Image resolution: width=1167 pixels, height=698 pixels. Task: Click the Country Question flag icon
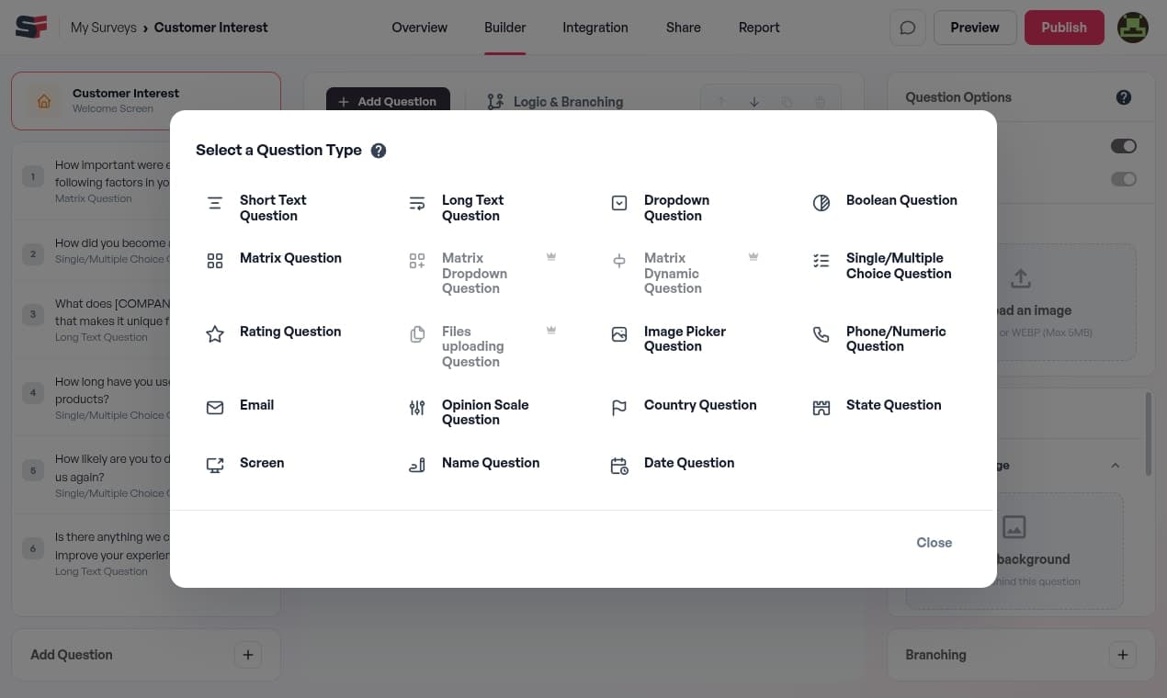pyautogui.click(x=619, y=408)
